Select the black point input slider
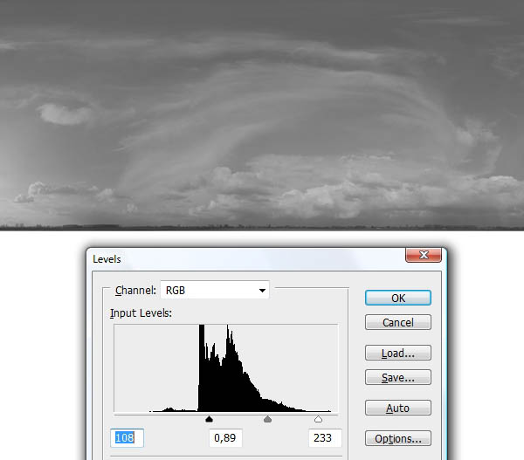Screen dimensions: 524x460 click(210, 419)
